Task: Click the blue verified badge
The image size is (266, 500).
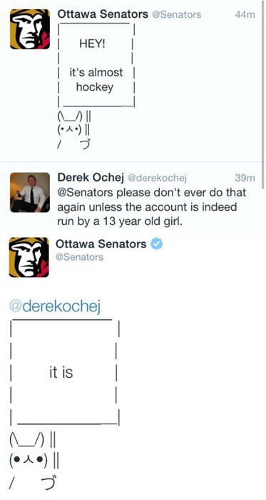Action: pos(156,244)
